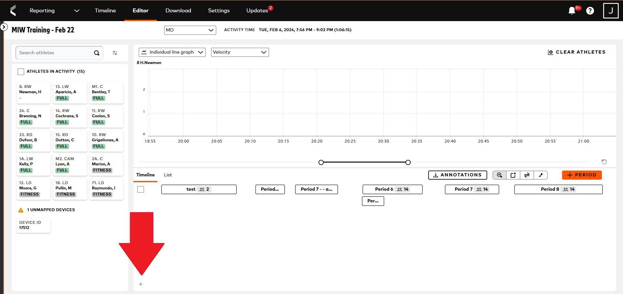Pick the pen annotation tool
The height and width of the screenshot is (294, 623).
[541, 175]
